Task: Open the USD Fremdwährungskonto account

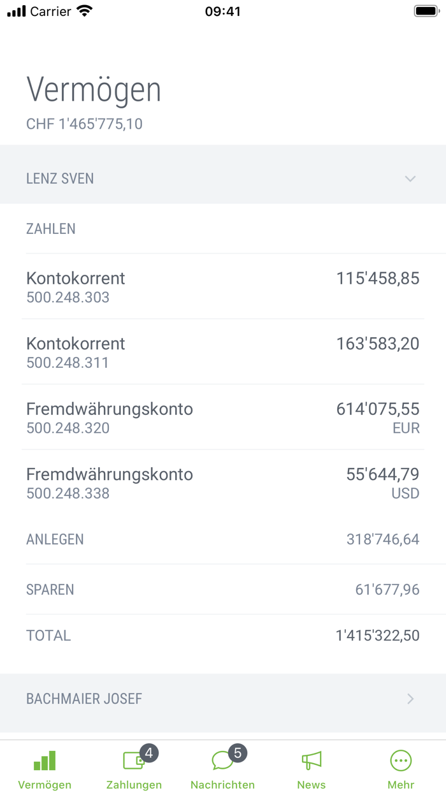Action: pos(223,483)
